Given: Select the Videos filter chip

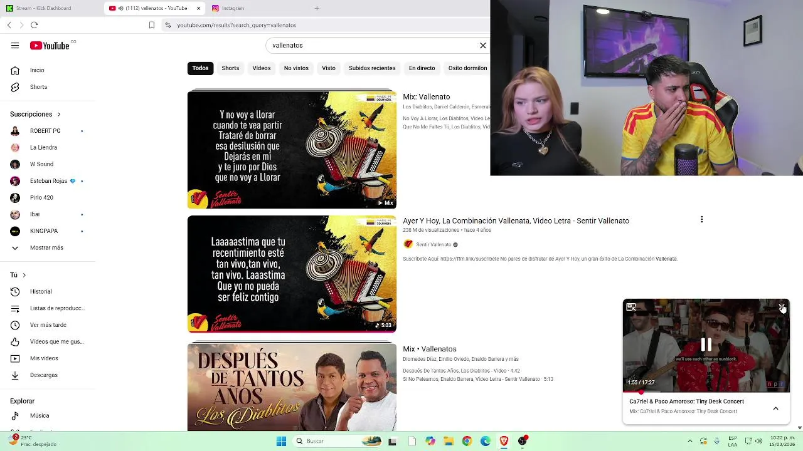Looking at the screenshot, I should coord(262,68).
